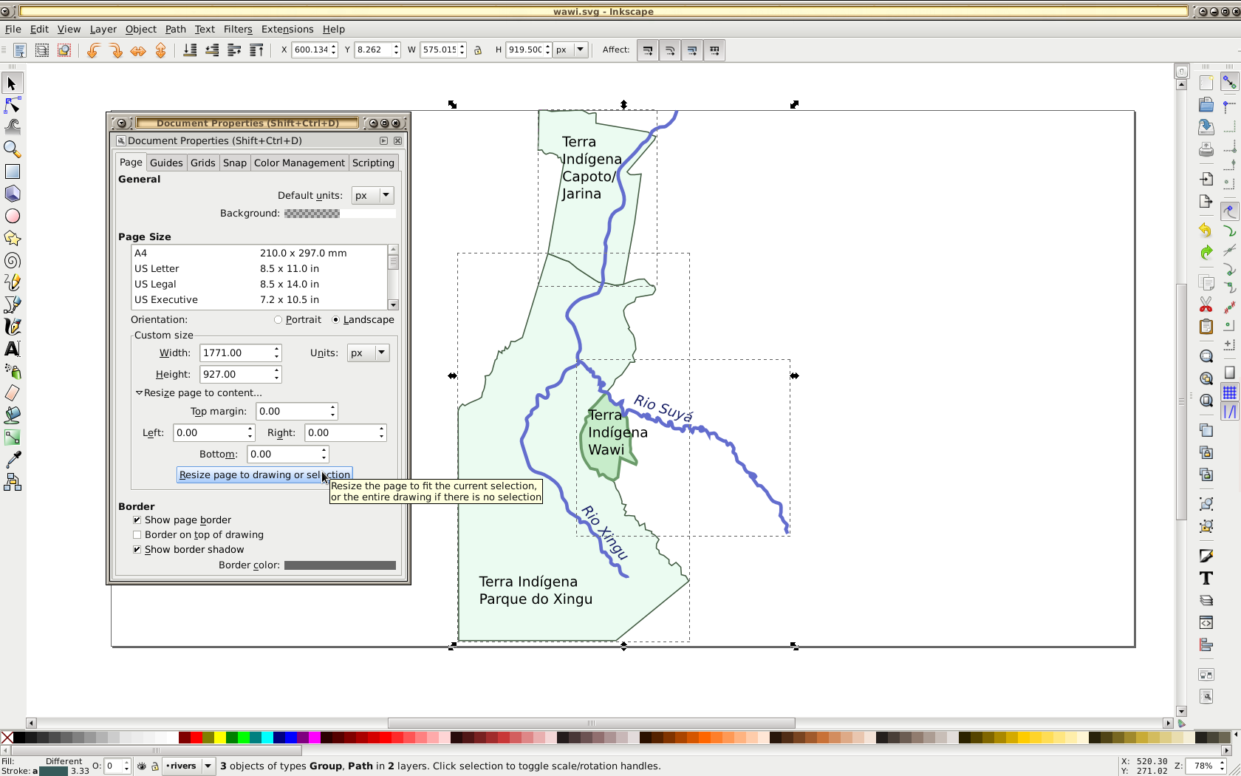Select Portrait orientation

(x=278, y=320)
